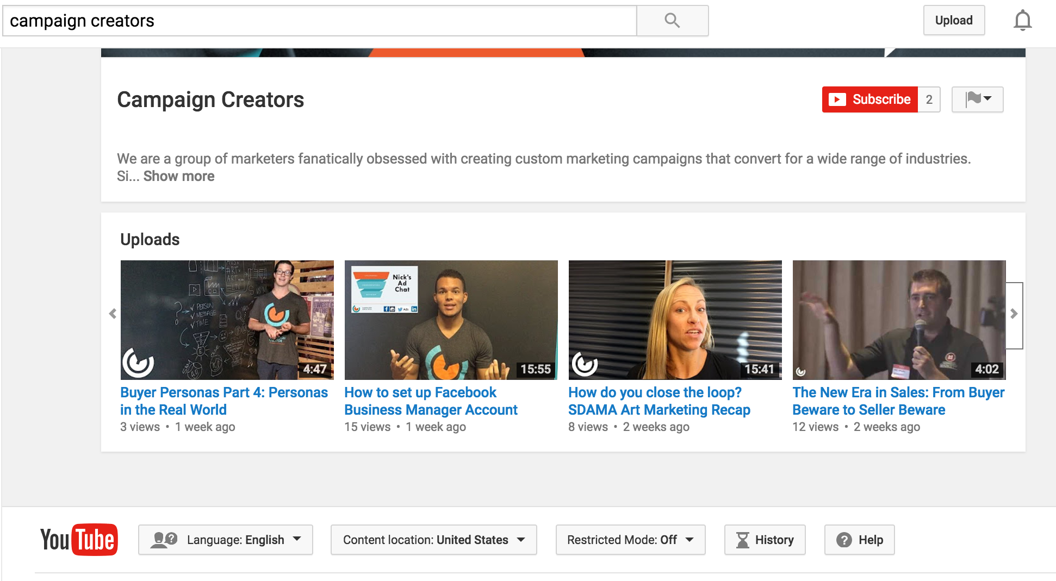1056x581 pixels.
Task: Open Content location United States dropdown
Action: (433, 540)
